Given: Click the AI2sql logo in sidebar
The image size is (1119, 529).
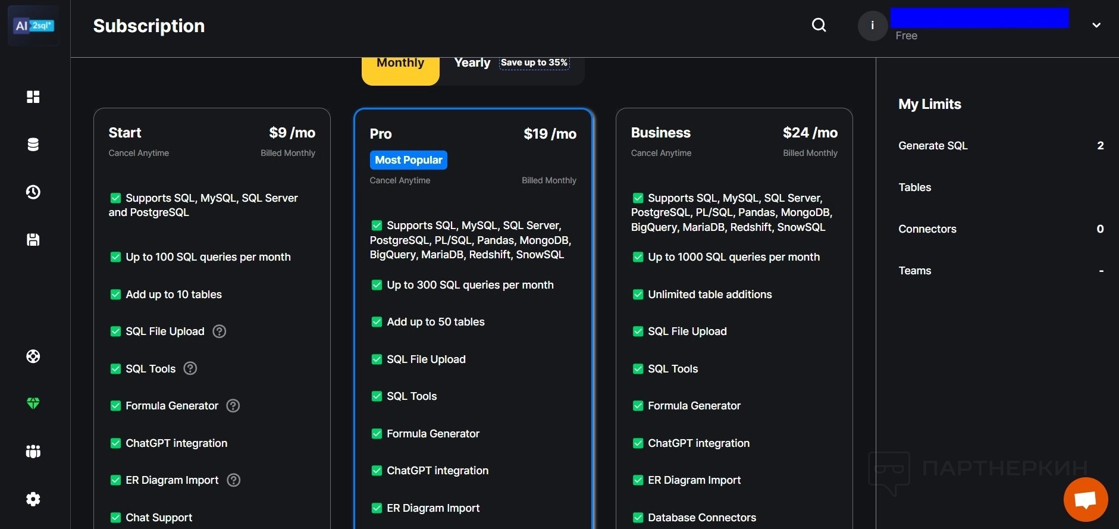Looking at the screenshot, I should click(x=34, y=26).
